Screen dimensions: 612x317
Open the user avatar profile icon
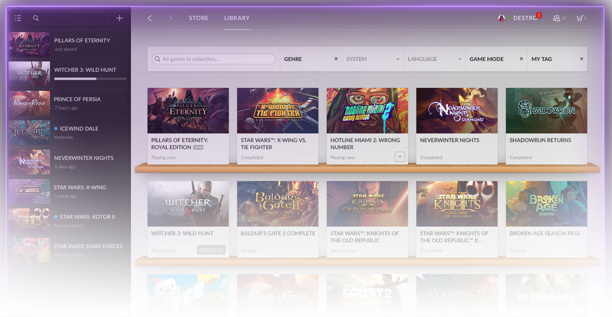(501, 18)
